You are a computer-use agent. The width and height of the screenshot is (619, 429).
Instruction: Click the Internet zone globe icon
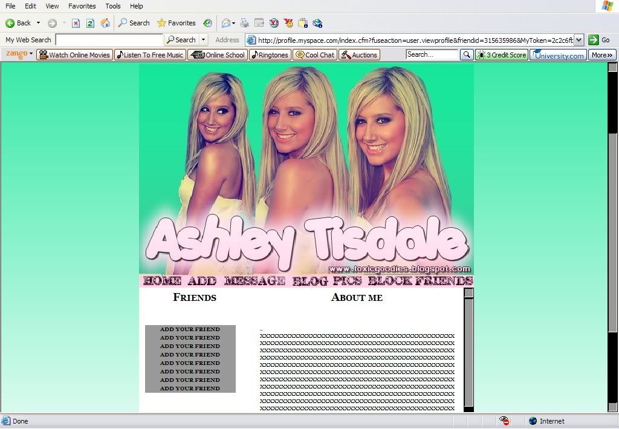[x=533, y=421]
